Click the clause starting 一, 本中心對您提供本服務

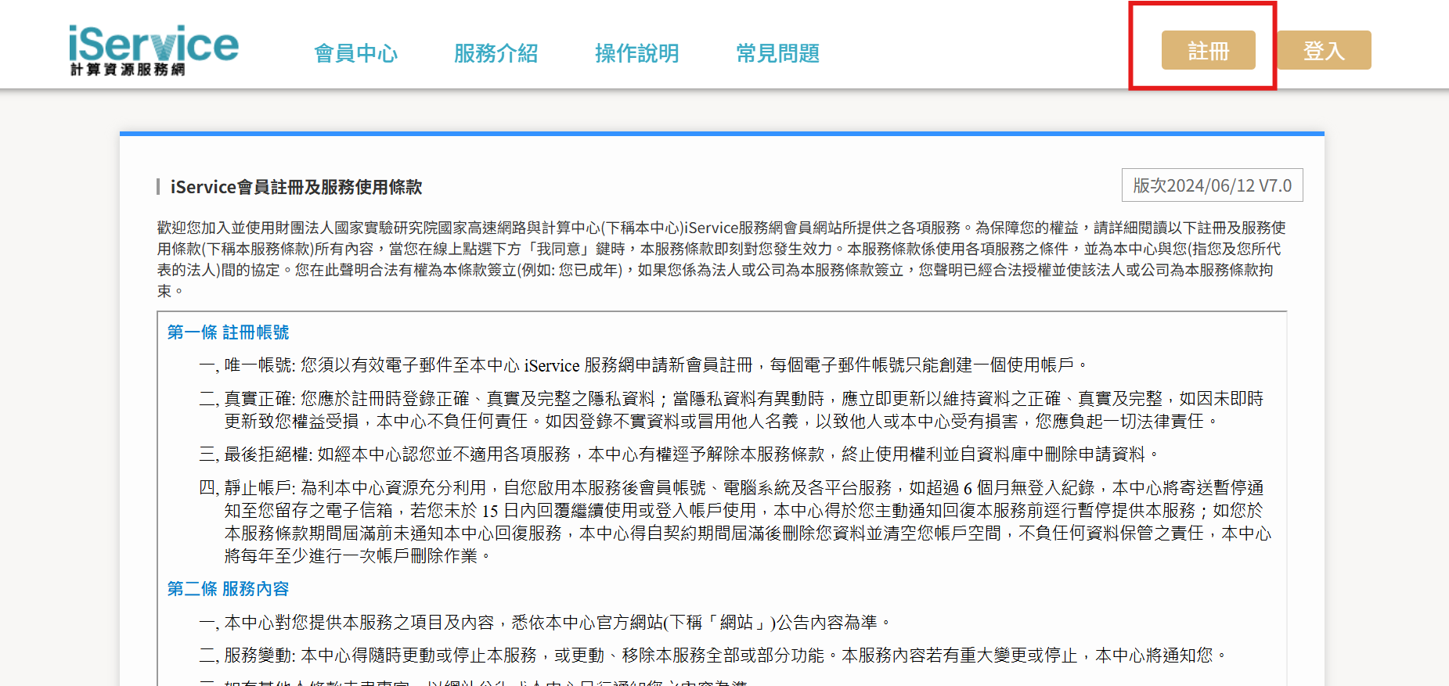(546, 623)
